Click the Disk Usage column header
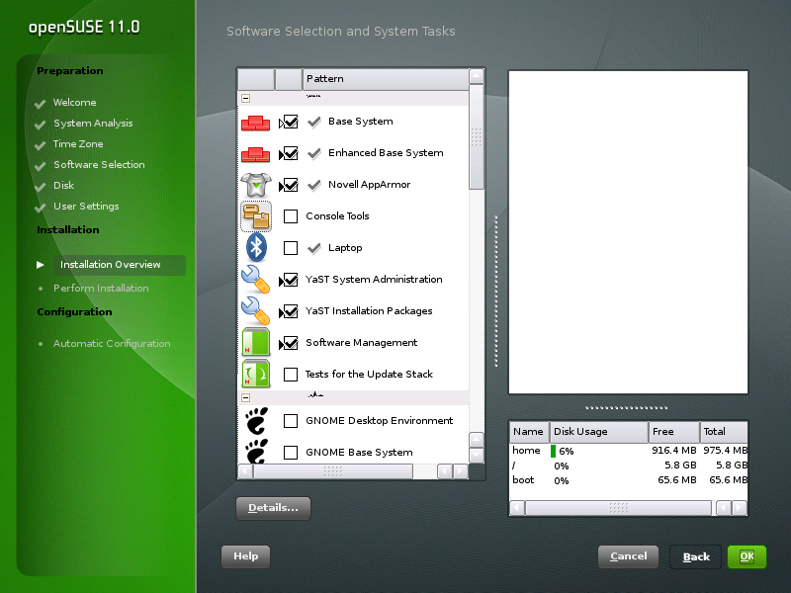Screen dimensions: 791x593 tap(599, 432)
